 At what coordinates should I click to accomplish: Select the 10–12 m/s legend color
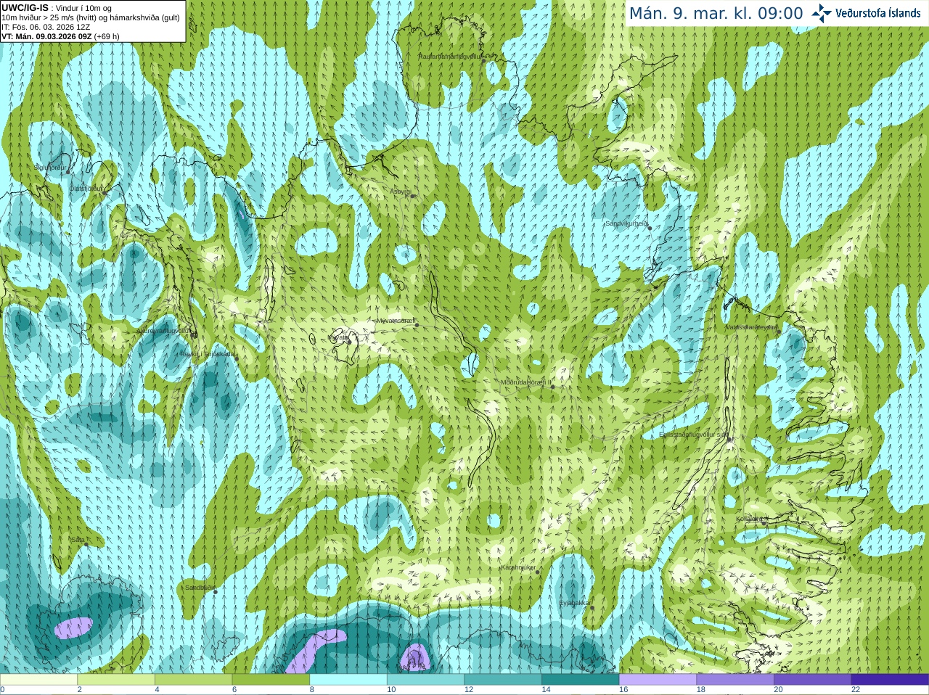click(x=425, y=680)
